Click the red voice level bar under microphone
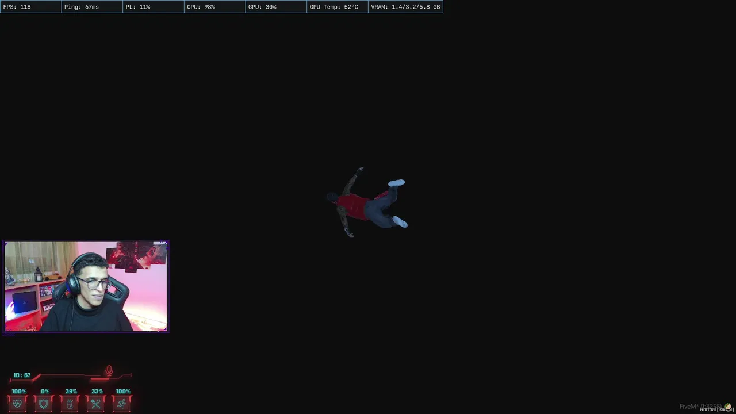This screenshot has width=736, height=414. tap(100, 379)
